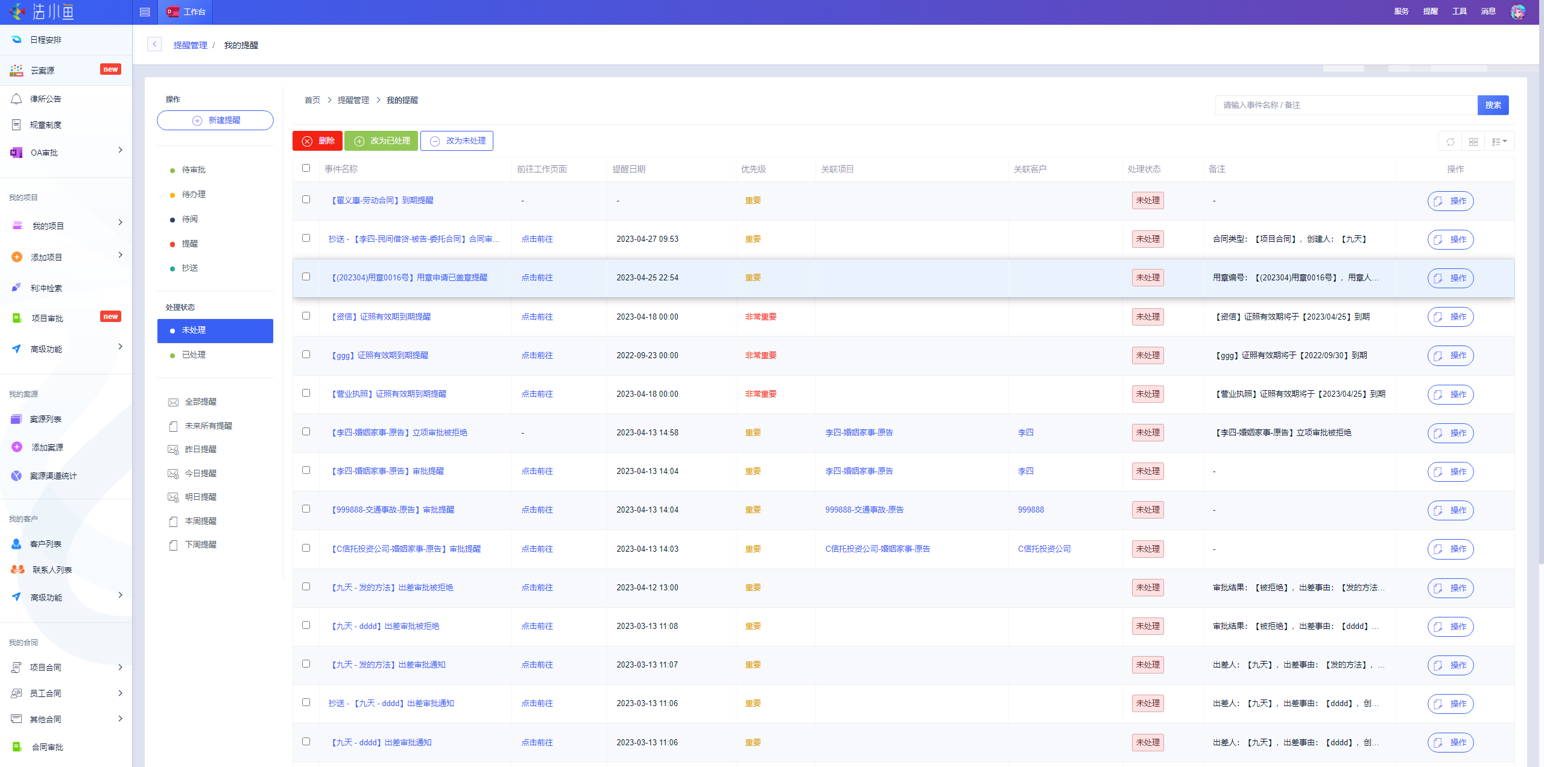Tick the select-all checkbox in table header
This screenshot has height=767, width=1544.
coord(306,168)
